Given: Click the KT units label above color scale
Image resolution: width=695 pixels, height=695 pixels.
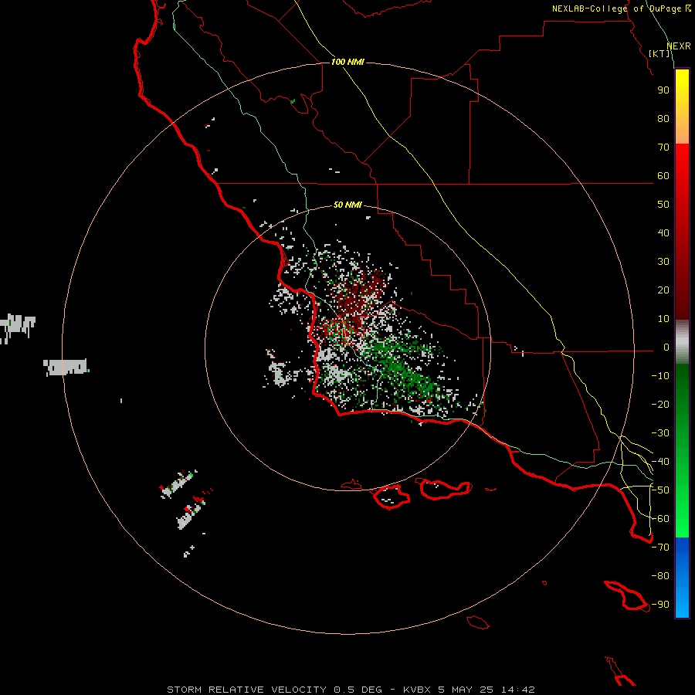Looking at the screenshot, I should [659, 53].
